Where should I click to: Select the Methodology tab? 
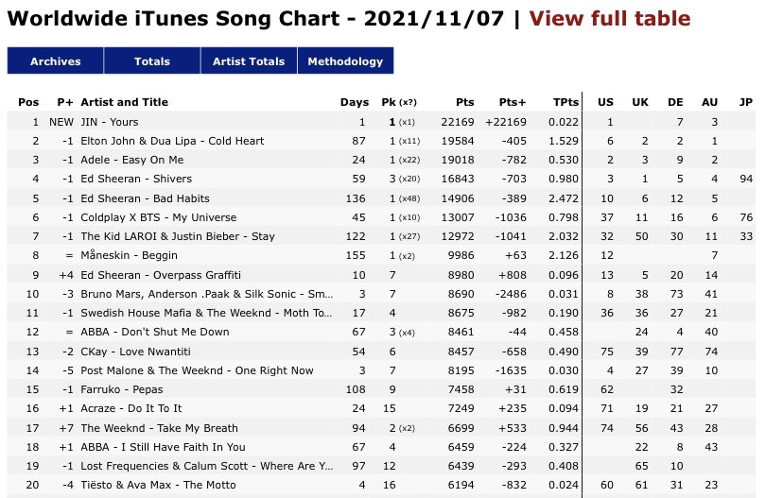345,61
